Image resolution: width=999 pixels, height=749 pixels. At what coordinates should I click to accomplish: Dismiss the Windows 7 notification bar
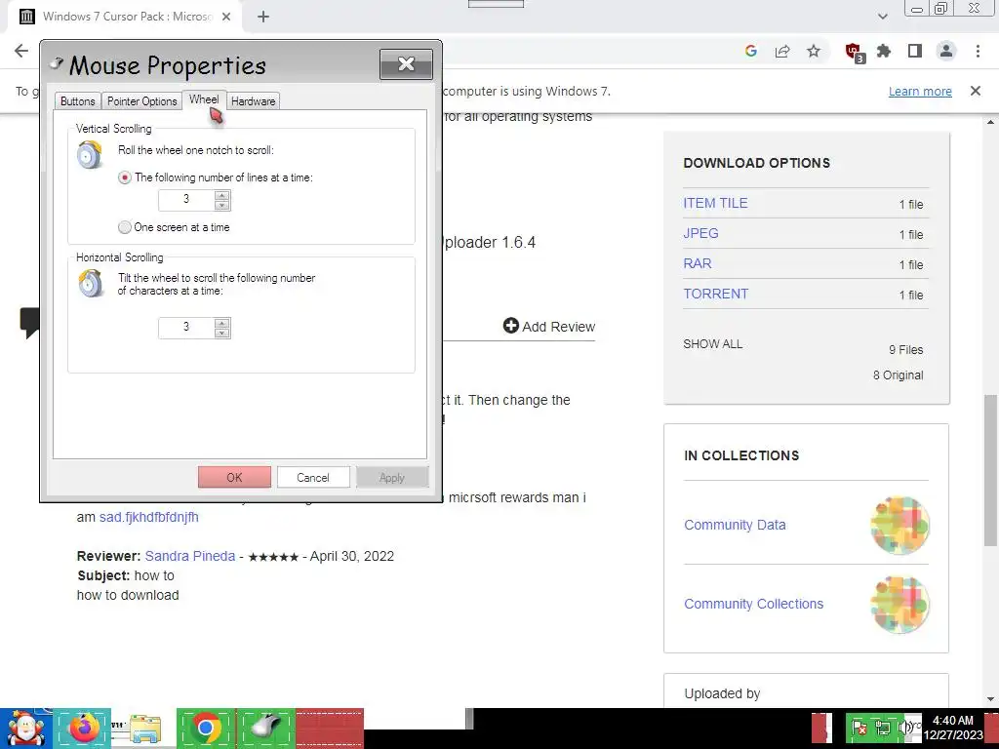(x=975, y=91)
